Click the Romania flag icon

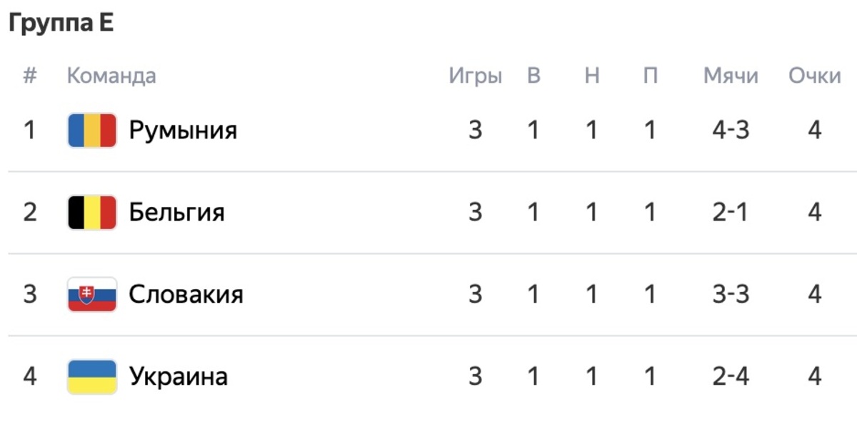coord(91,131)
